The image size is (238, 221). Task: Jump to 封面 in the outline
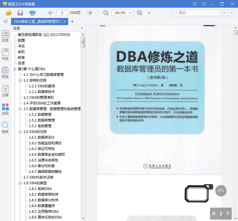click(21, 40)
